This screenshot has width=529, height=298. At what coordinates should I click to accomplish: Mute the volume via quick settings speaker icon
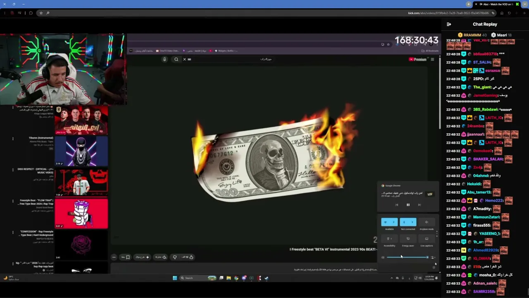[x=383, y=257]
